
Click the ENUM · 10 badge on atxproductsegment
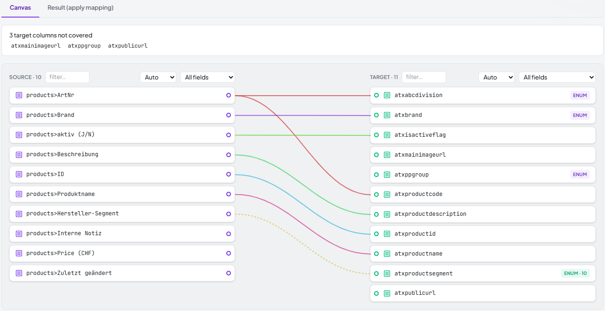tap(575, 274)
